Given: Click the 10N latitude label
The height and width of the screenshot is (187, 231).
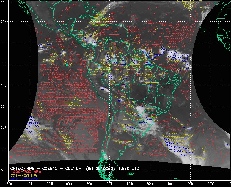Looking at the screenshot, I should click(x=4, y=43).
